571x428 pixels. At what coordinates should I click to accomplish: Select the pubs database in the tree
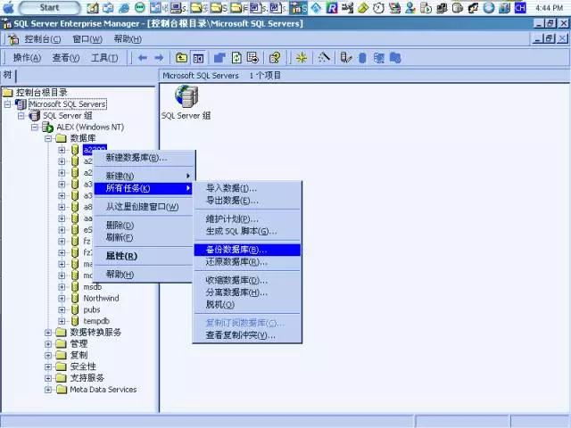point(91,309)
